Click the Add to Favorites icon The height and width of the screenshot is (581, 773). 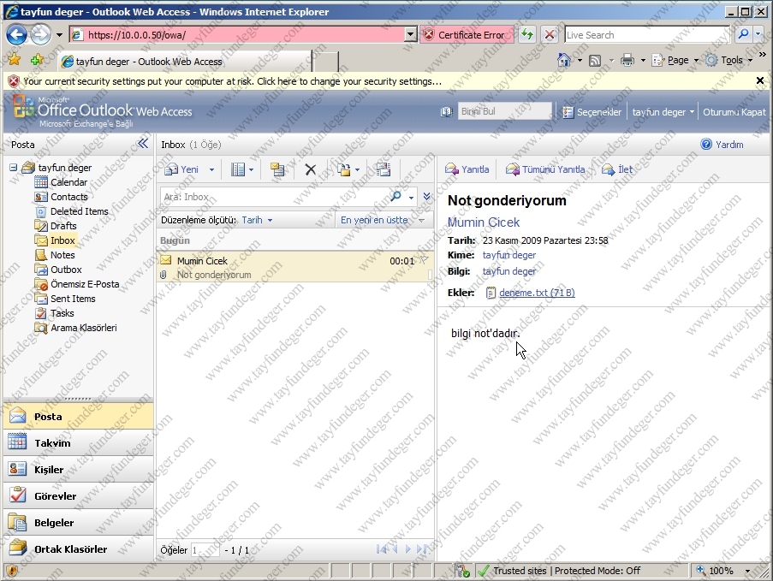tap(37, 60)
